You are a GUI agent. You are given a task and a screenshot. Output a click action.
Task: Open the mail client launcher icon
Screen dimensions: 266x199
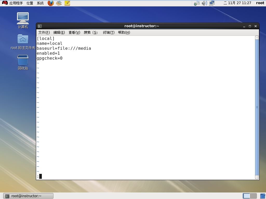[x=59, y=3]
